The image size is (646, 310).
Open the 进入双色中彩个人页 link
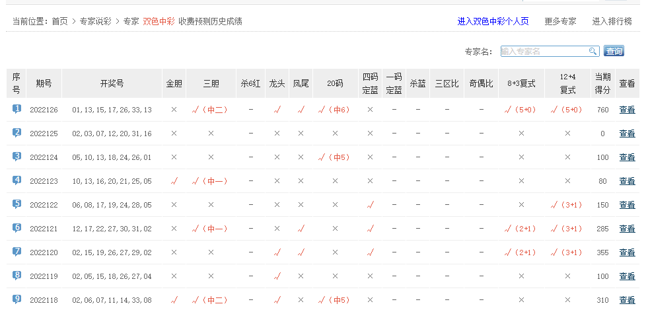pyautogui.click(x=493, y=21)
